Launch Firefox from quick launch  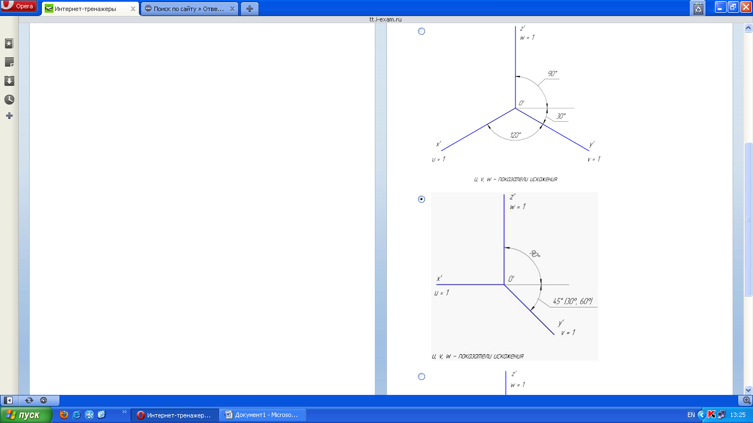coord(64,415)
